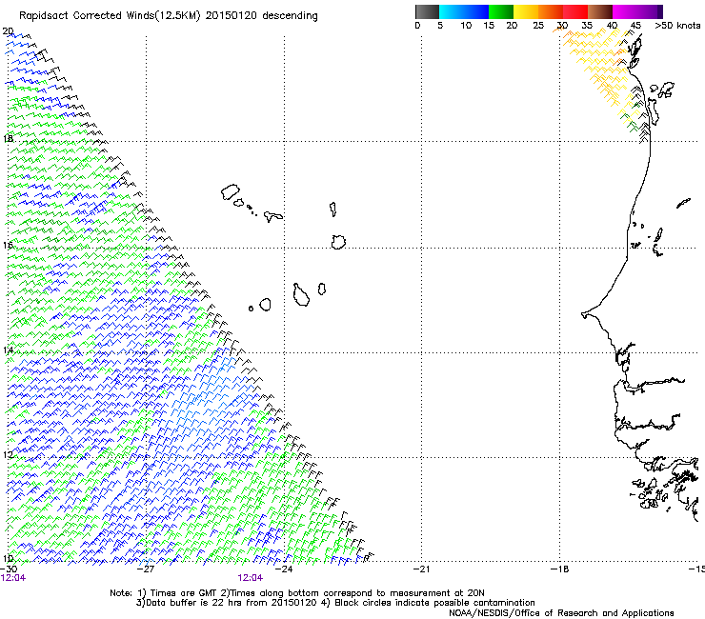Screen dimensions: 705x619
Task: Click the '-21' longitude axis label
Action: point(421,569)
